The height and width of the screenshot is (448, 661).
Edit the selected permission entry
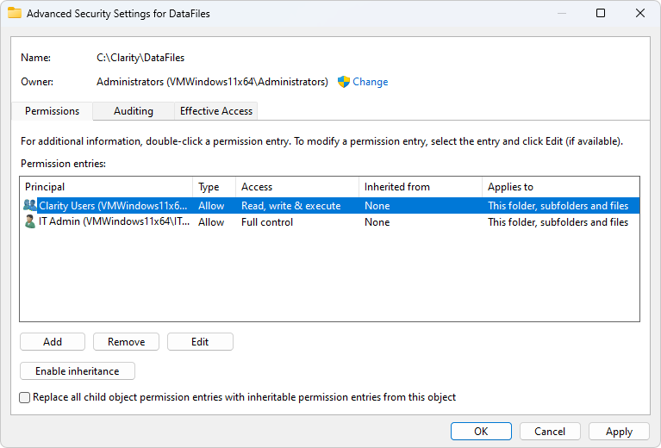click(200, 342)
